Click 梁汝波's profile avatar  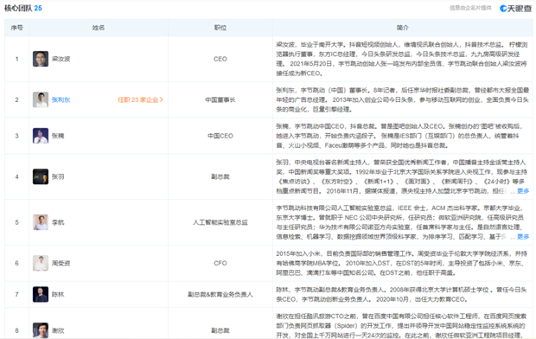point(41,59)
